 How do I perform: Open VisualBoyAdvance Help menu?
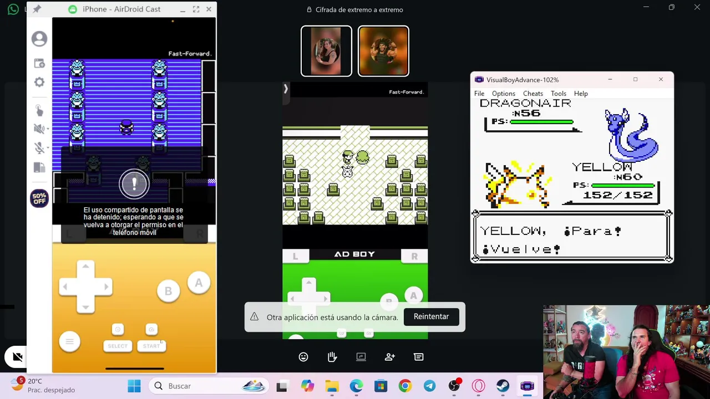581,94
